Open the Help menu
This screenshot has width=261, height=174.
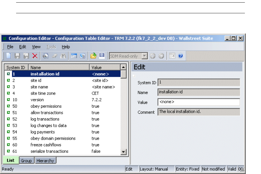(x=66, y=47)
